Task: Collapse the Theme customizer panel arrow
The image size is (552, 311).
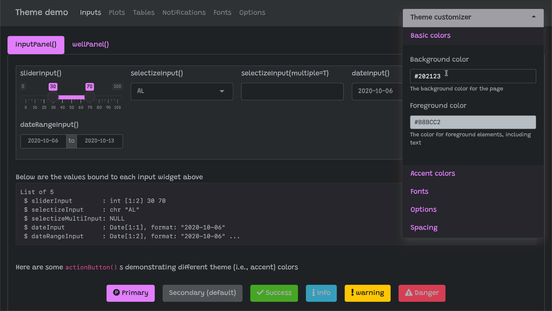Action: (x=534, y=17)
